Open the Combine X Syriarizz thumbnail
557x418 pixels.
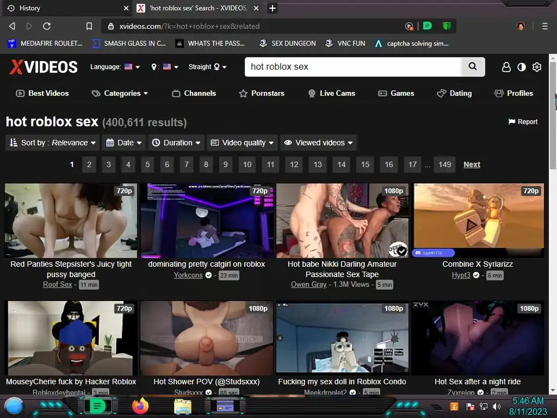pyautogui.click(x=479, y=220)
